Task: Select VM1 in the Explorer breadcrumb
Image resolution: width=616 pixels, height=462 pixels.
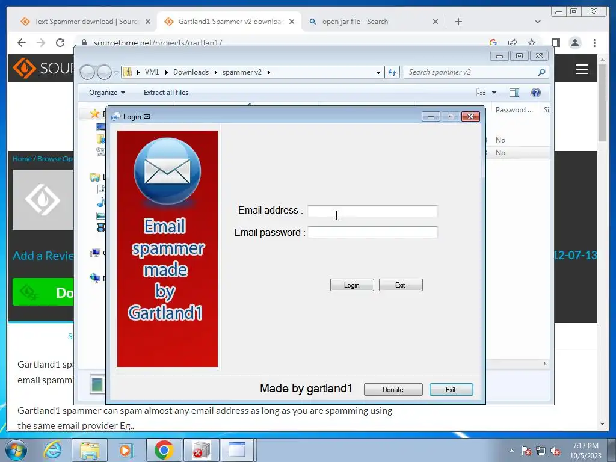Action: tap(152, 72)
